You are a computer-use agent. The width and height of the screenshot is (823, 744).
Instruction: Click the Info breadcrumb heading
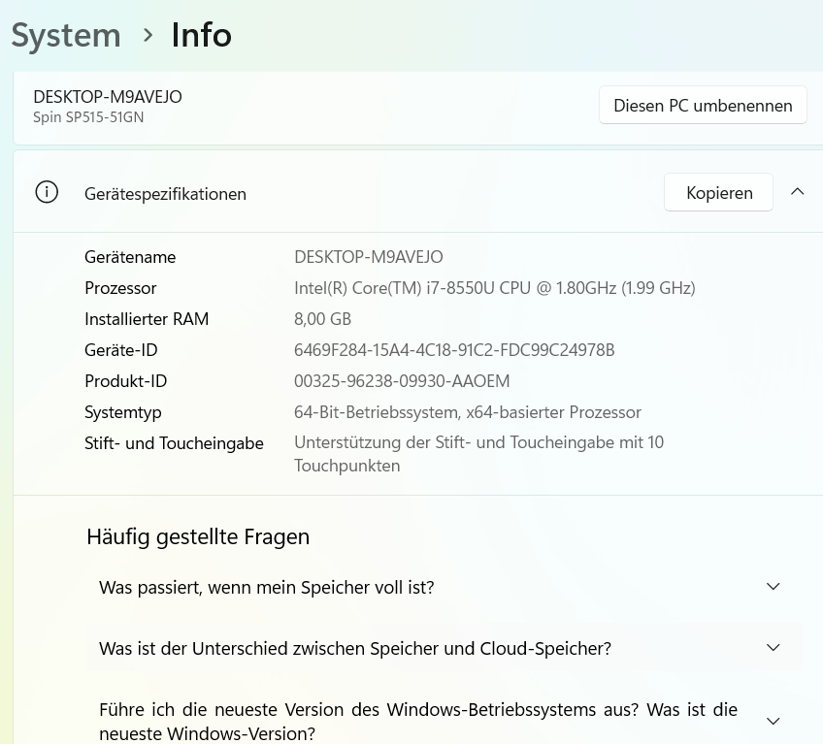tap(202, 36)
